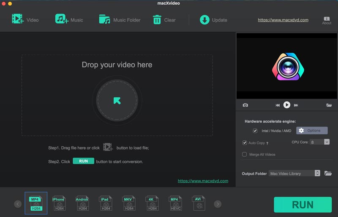338x217 pixels.
Task: Take a snapshot with camera icon
Action: tap(245, 105)
